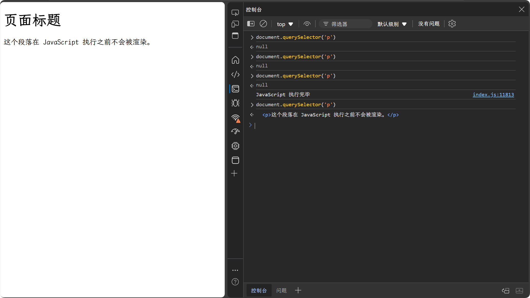Click the wireless/network status icon
The width and height of the screenshot is (530, 298).
(x=236, y=118)
